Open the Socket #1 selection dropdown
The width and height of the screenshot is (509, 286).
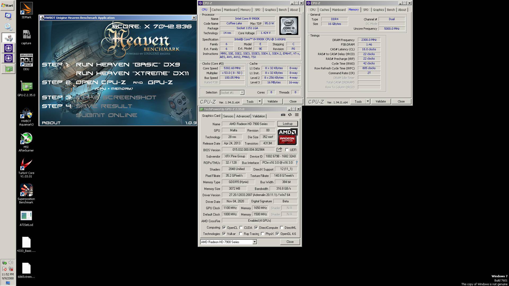point(232,92)
